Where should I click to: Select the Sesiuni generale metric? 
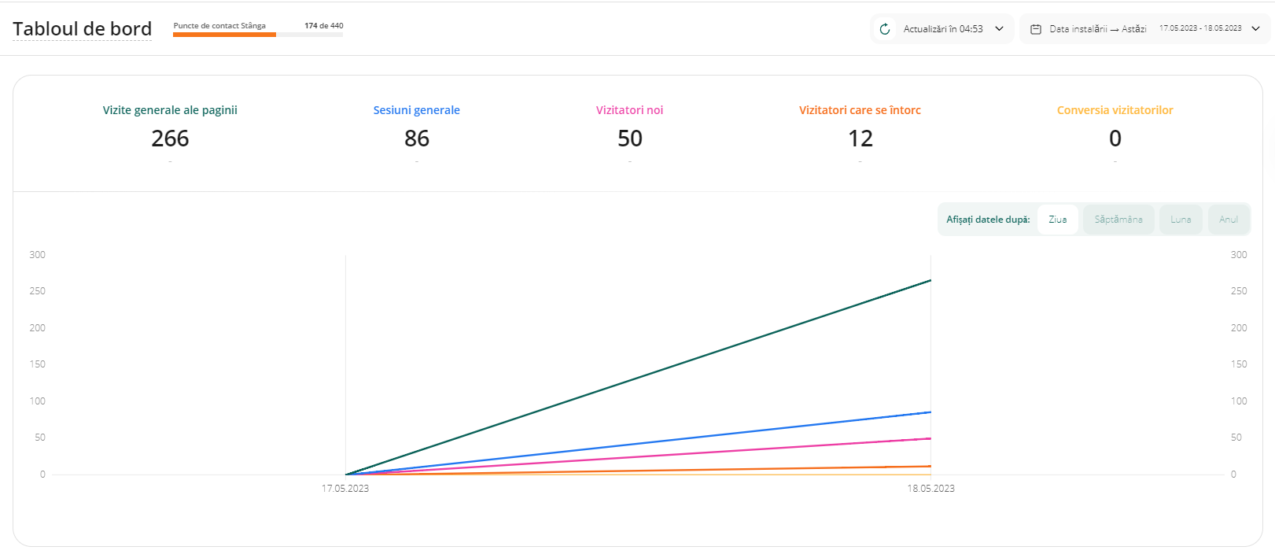[x=416, y=110]
